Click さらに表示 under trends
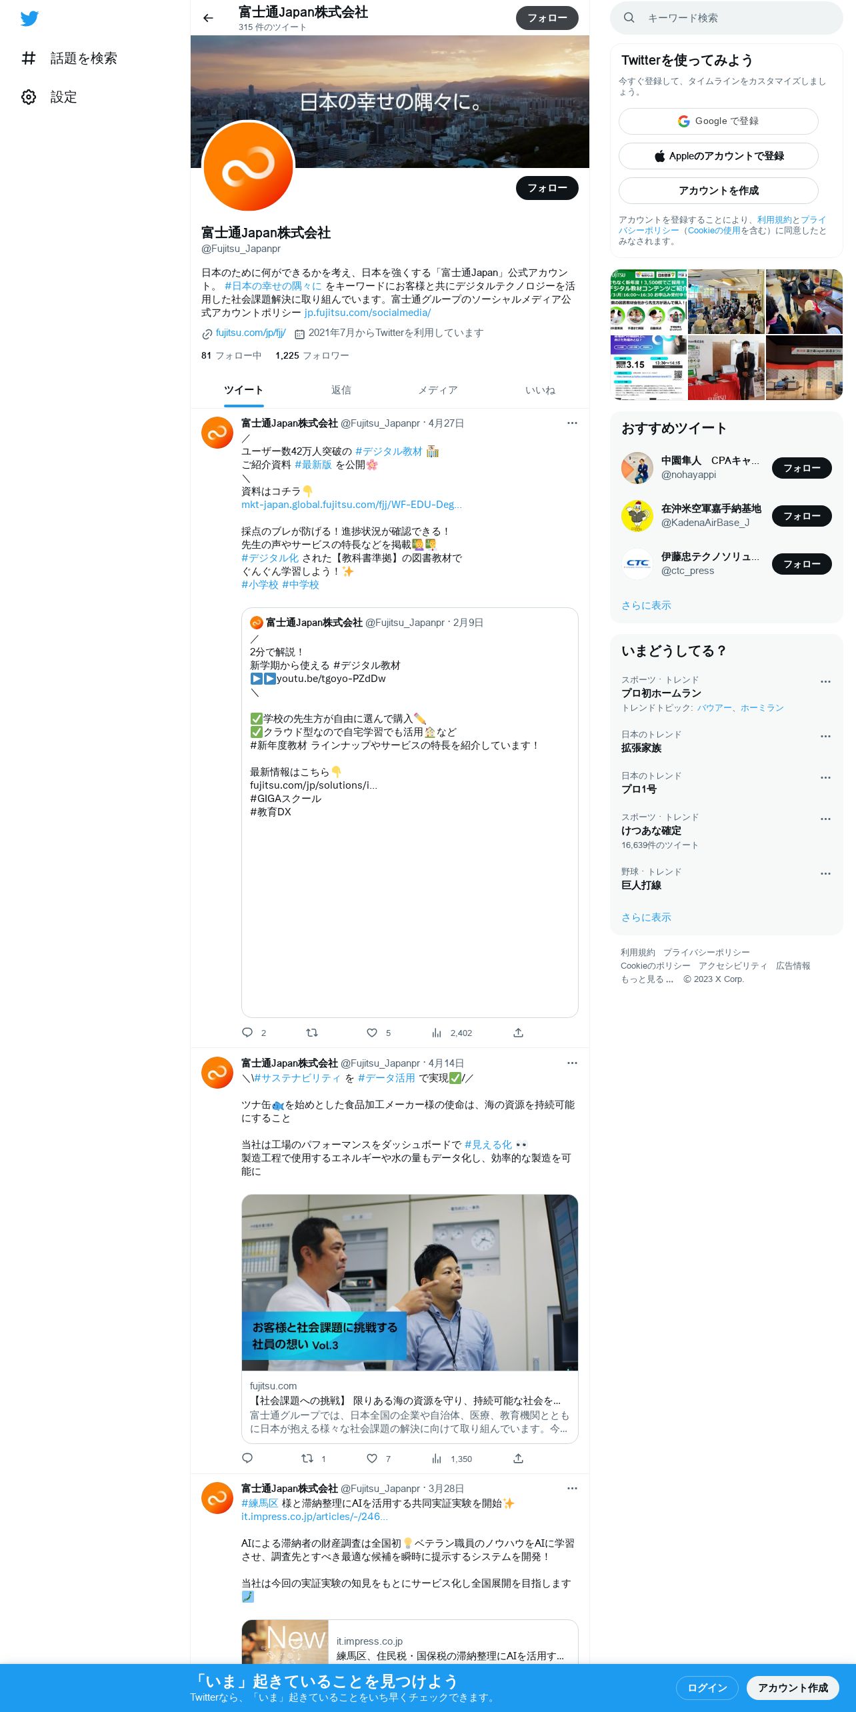Screen dimensions: 856x1712 coord(646,917)
